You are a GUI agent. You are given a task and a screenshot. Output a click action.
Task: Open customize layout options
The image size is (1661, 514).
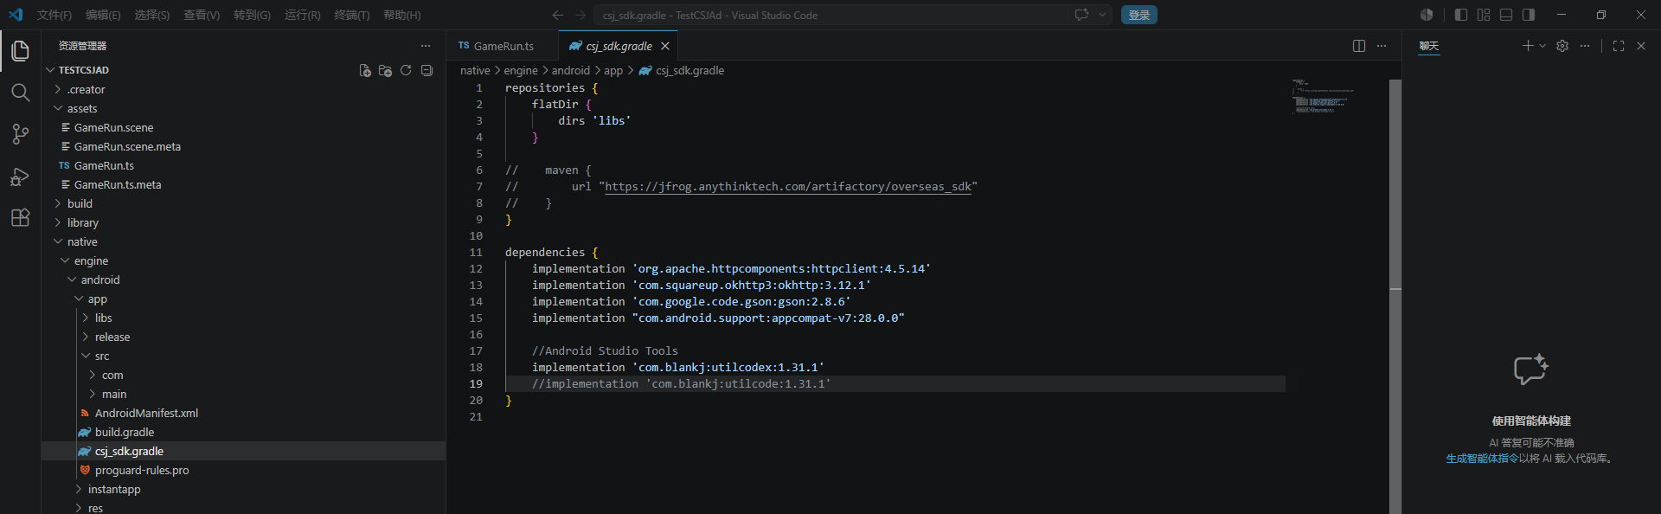[1484, 15]
